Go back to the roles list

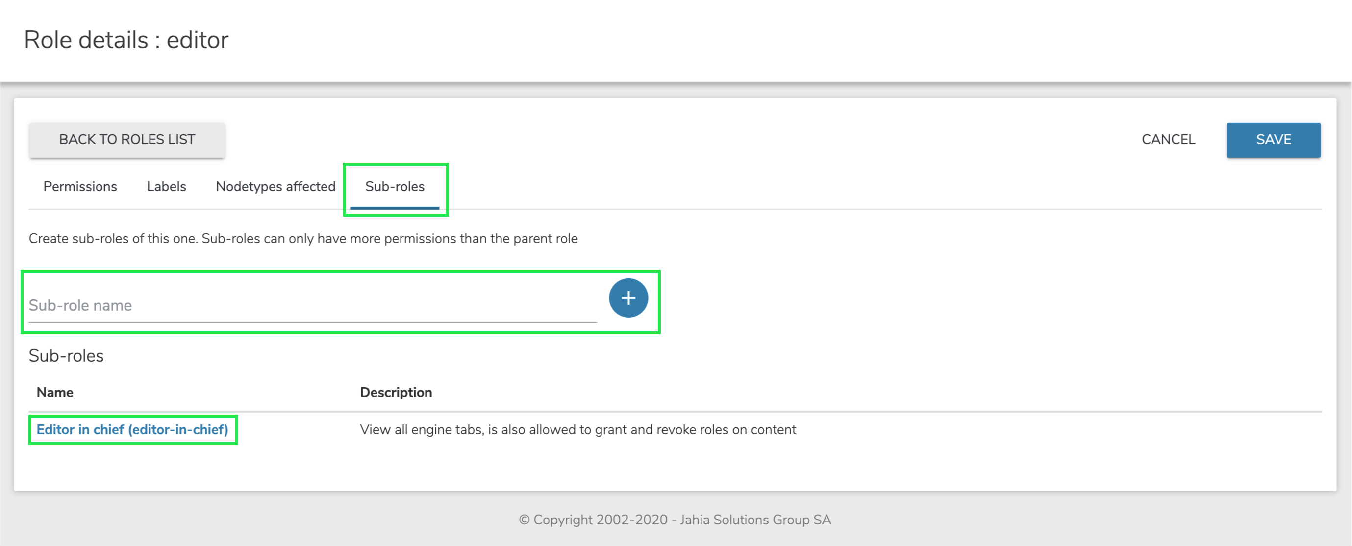(x=127, y=139)
